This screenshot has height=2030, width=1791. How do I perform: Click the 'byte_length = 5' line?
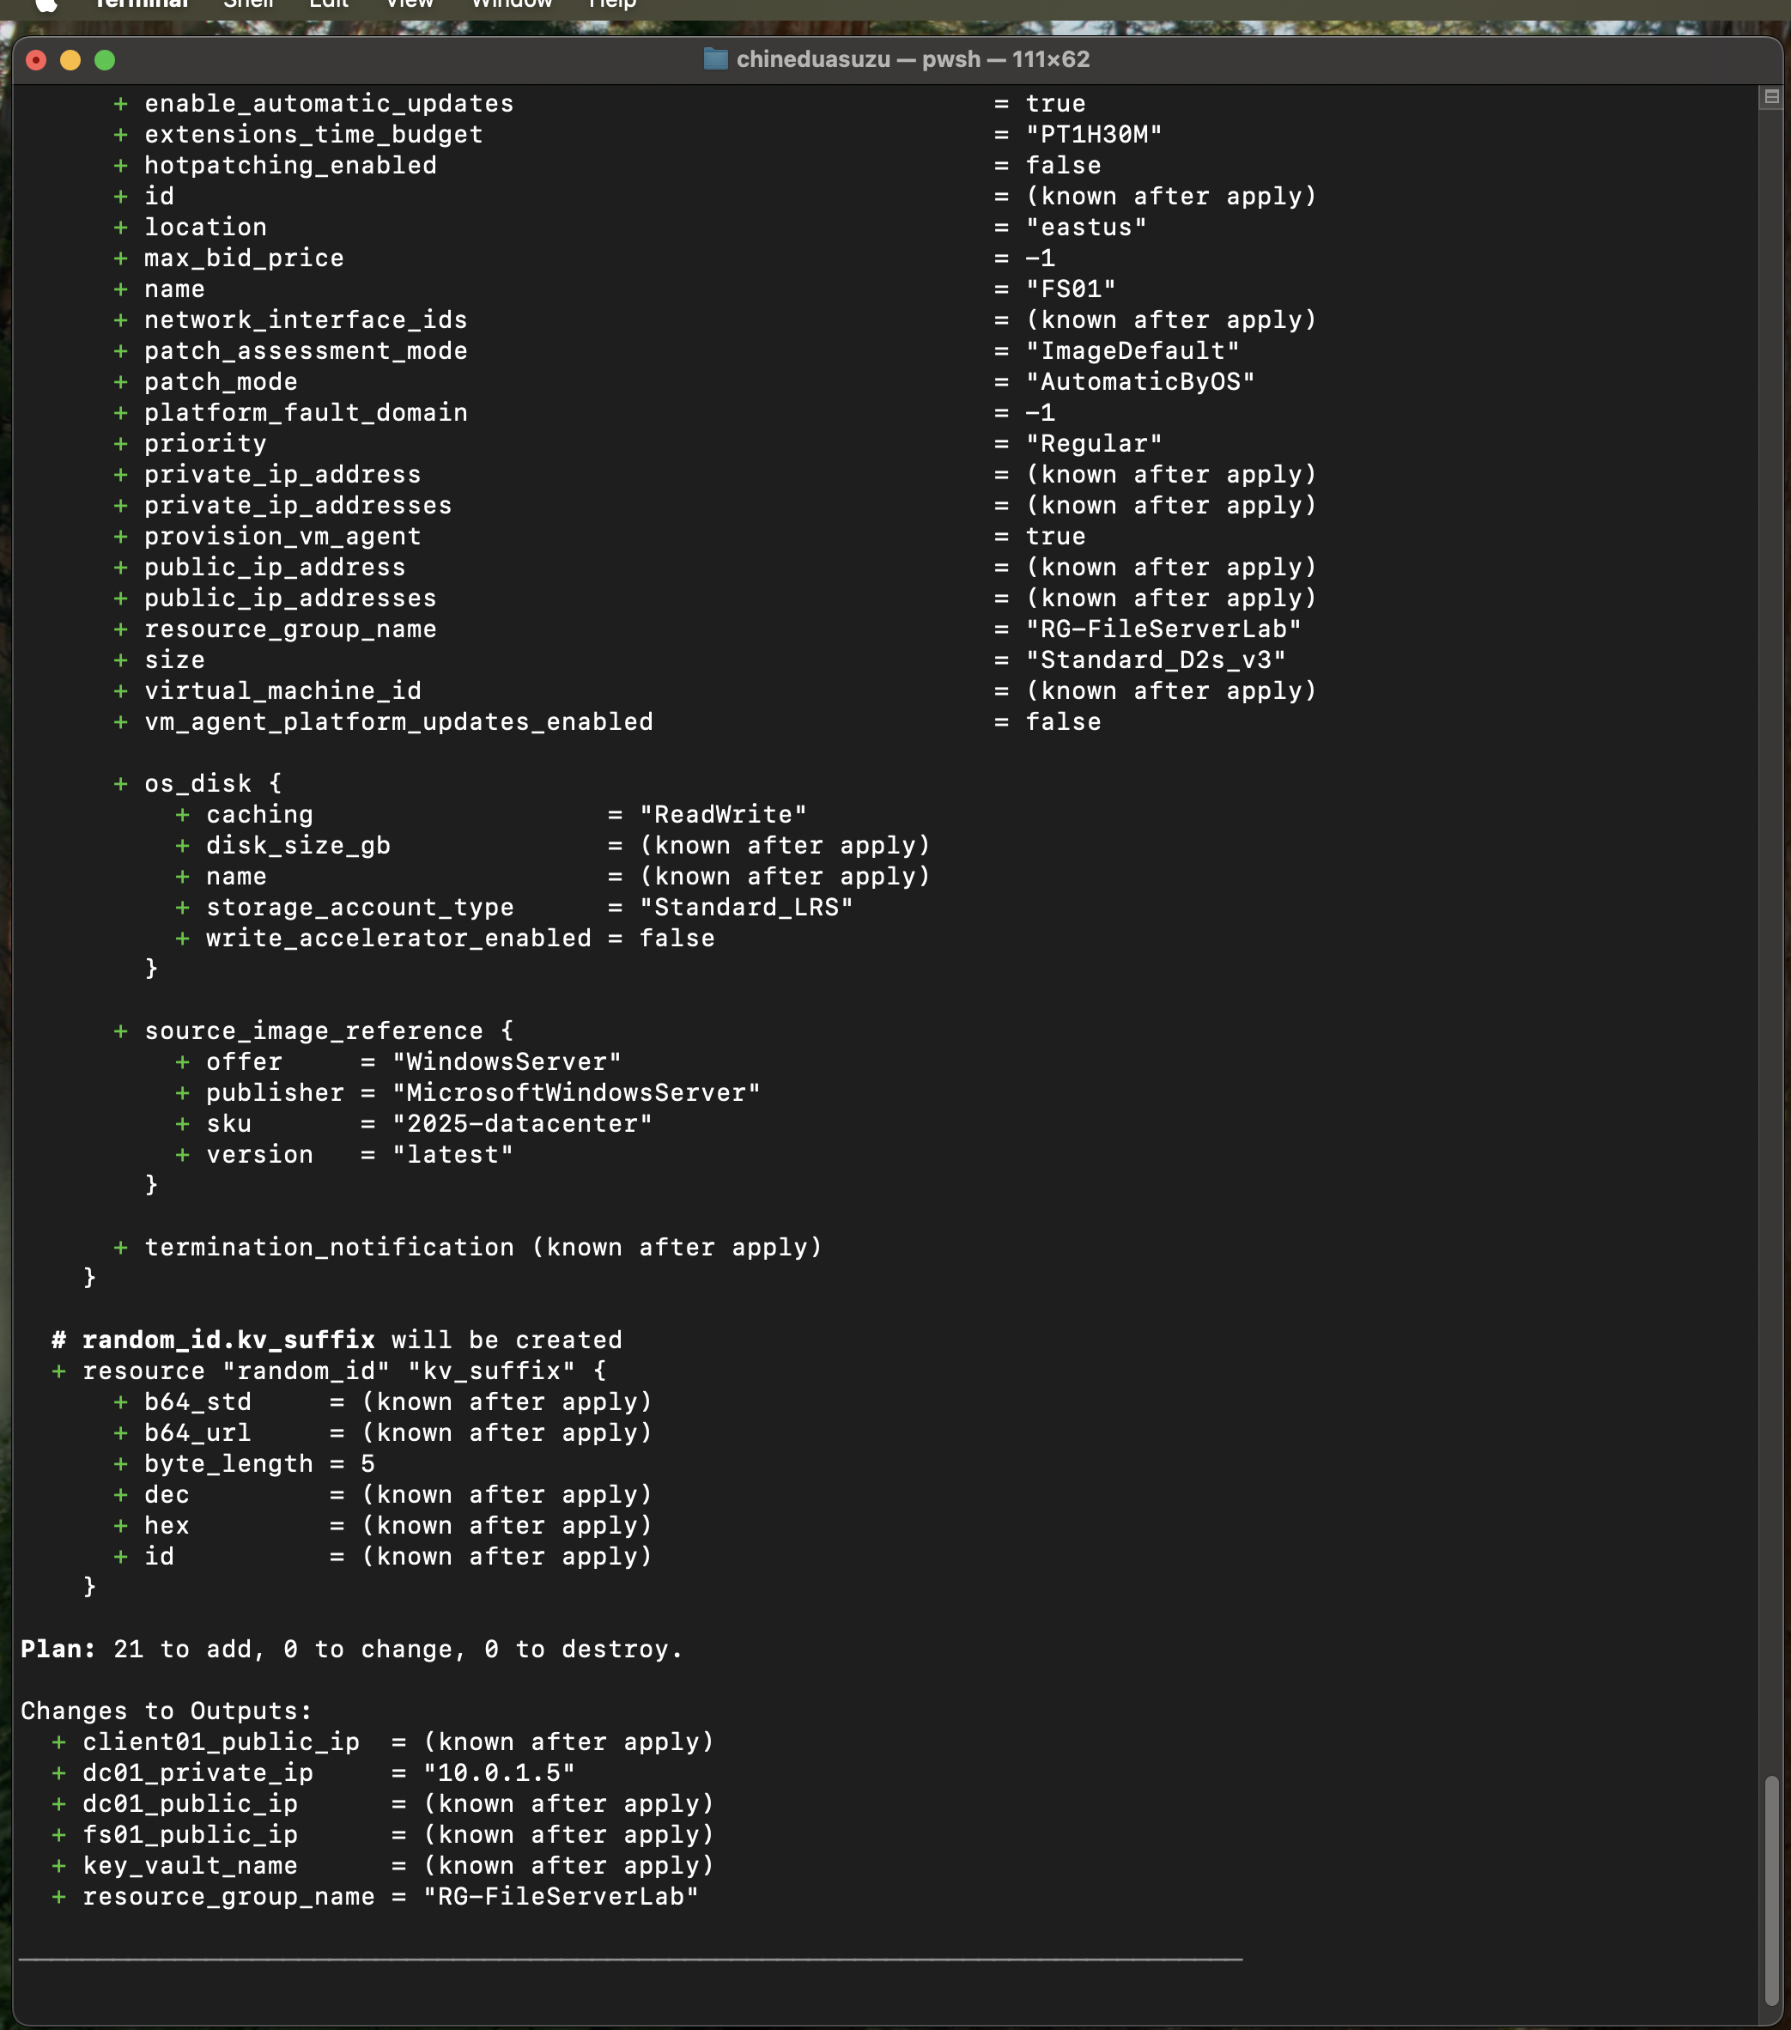tap(259, 1463)
